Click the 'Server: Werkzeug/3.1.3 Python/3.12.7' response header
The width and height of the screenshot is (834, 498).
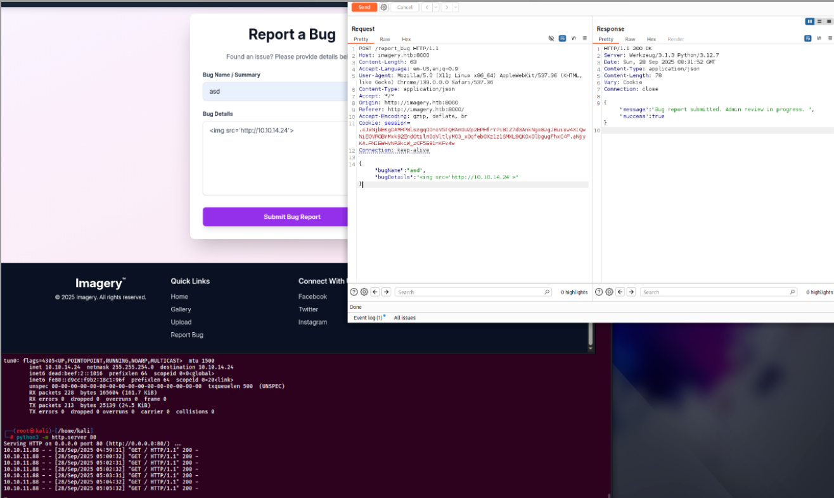click(x=661, y=55)
